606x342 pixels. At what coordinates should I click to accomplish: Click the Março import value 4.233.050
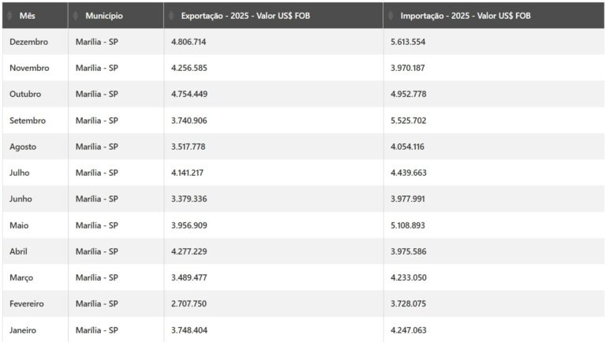tap(408, 277)
